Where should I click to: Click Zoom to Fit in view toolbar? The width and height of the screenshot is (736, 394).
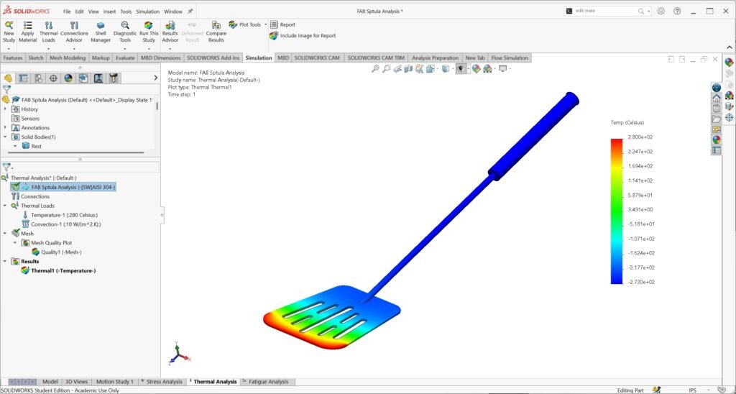[375, 69]
